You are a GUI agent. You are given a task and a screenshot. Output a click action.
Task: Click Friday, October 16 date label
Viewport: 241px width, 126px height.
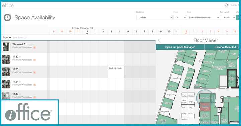[83, 28]
